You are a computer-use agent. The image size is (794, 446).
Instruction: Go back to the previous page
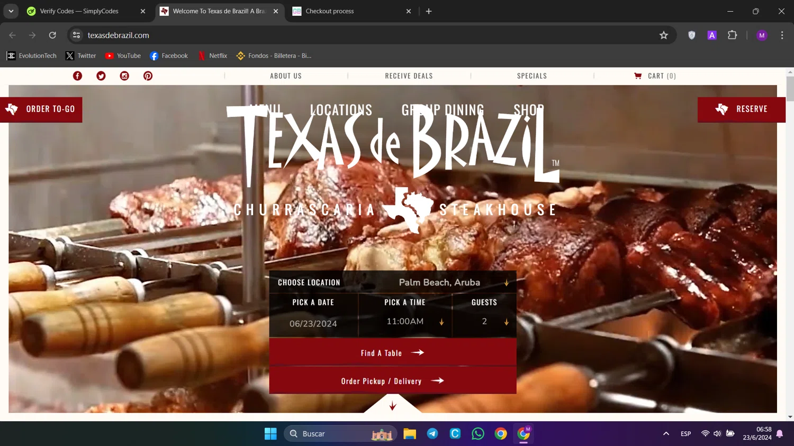pos(13,35)
